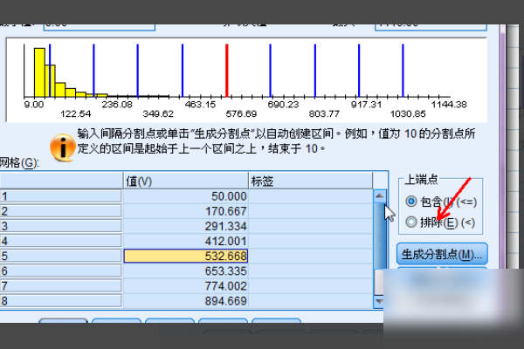Select the highlighted cell with 532.668
Image resolution: width=524 pixels, height=349 pixels.
pos(186,256)
